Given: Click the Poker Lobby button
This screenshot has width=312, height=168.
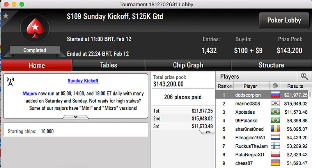Looking at the screenshot, I should (x=283, y=21).
